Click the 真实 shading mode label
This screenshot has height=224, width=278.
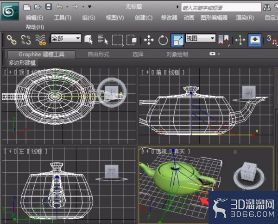pyautogui.click(x=180, y=151)
